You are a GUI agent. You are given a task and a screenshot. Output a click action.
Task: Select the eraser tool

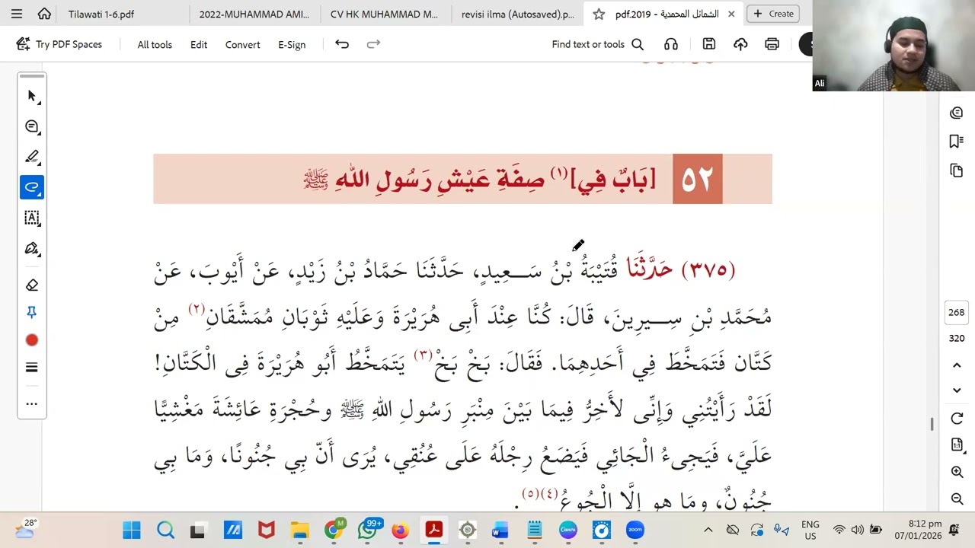click(32, 285)
